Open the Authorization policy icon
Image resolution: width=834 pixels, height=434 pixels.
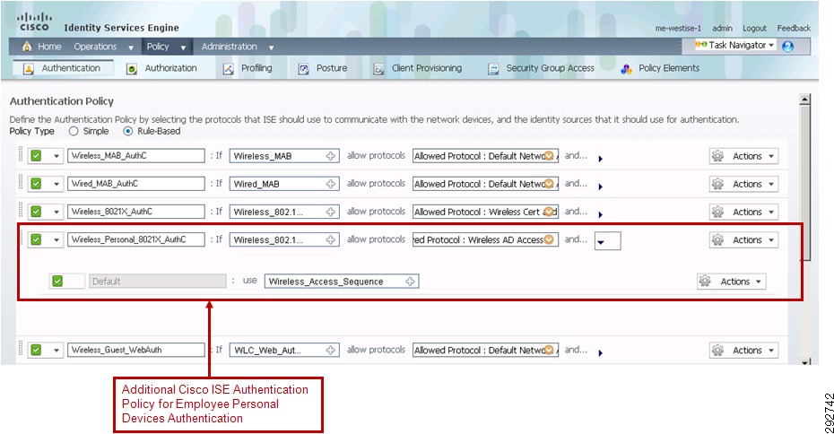pyautogui.click(x=131, y=69)
